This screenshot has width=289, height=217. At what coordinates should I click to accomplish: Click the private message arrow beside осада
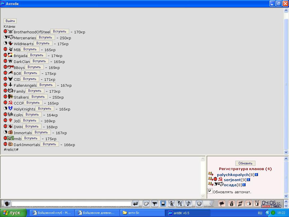click(211, 184)
